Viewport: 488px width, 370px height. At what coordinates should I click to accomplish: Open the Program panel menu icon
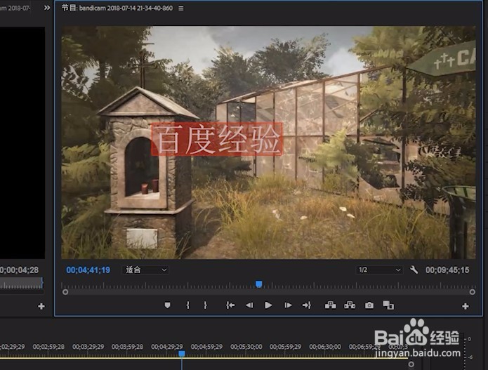[181, 8]
